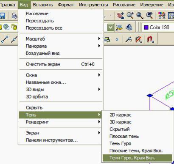Select the real-time Pan hand tool
The width and height of the screenshot is (174, 164).
[121, 16]
